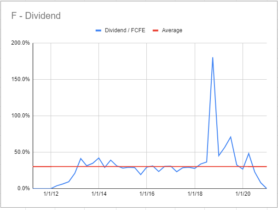Click the 1/1/18 x-axis date label

tap(195, 194)
